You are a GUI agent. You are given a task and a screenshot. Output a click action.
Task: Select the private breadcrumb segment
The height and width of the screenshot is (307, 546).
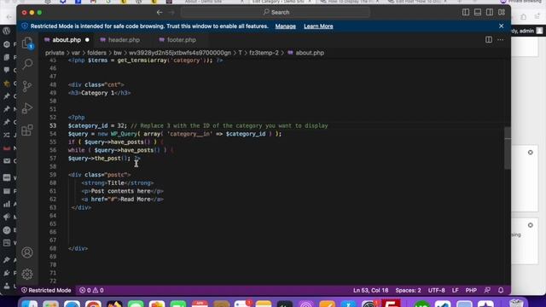(x=55, y=53)
